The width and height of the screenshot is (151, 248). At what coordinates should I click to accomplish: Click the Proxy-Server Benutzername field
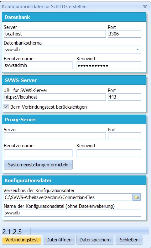(38, 153)
